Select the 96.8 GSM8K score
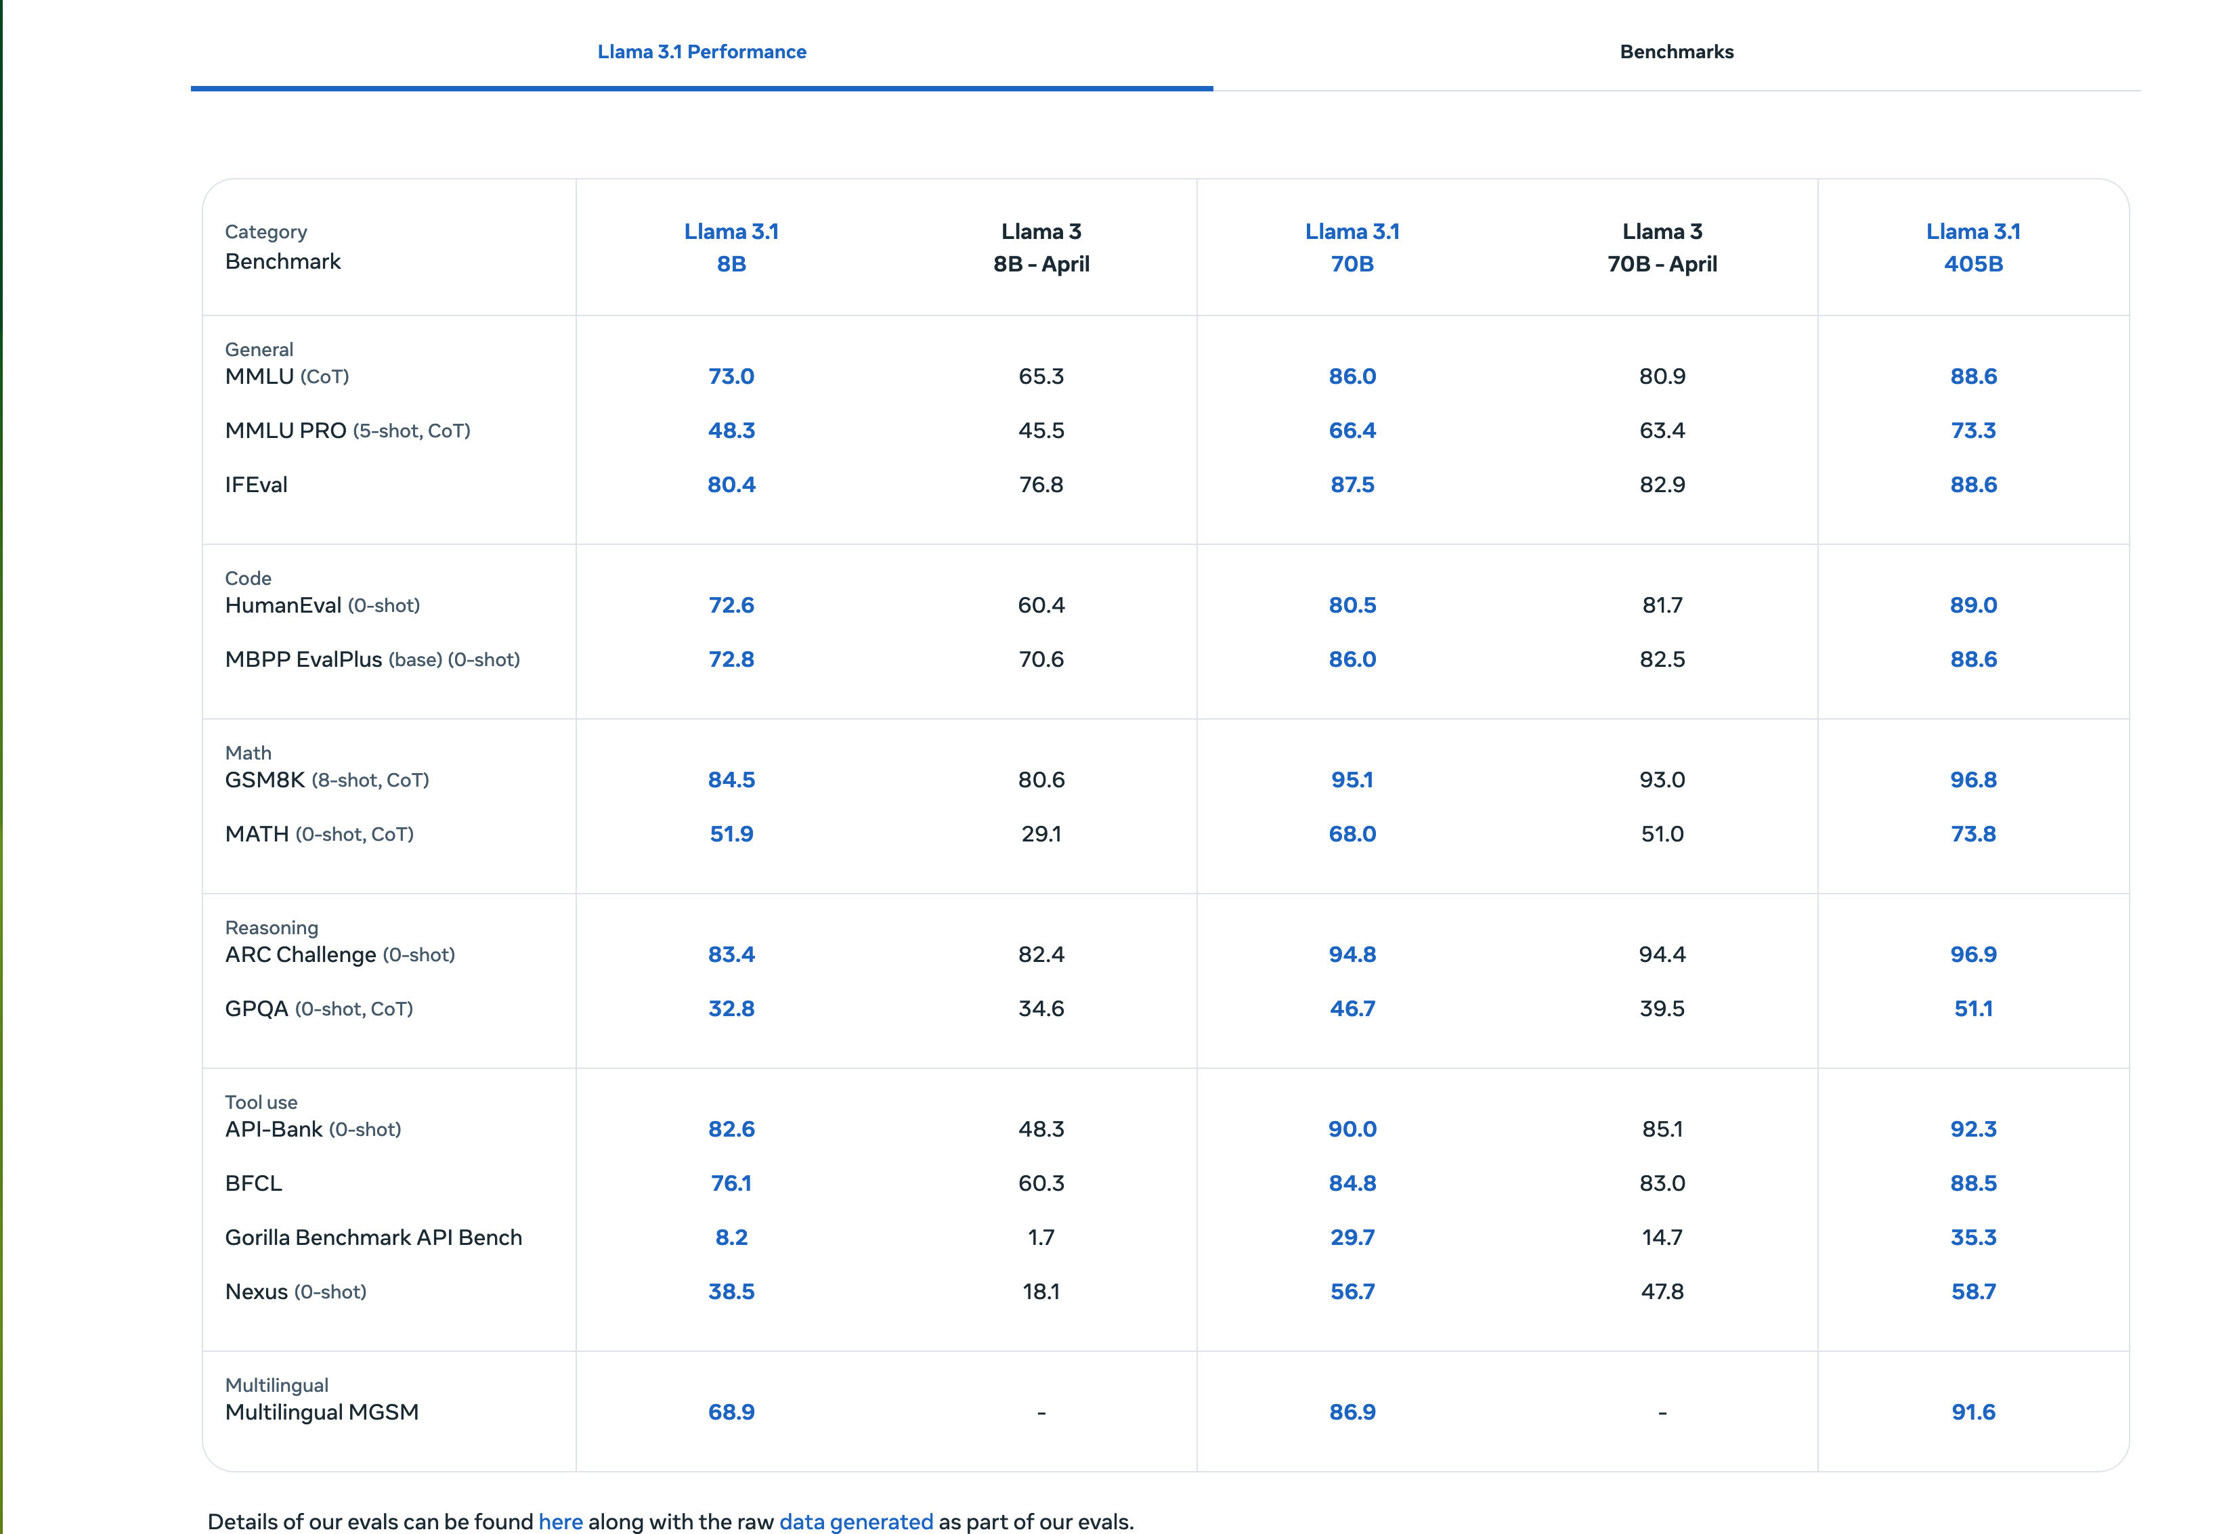The height and width of the screenshot is (1534, 2221). point(1973,779)
